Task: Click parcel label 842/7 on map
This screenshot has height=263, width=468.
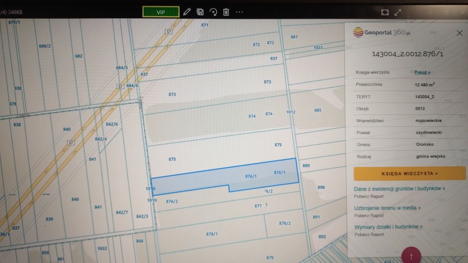Action: pyautogui.click(x=122, y=212)
